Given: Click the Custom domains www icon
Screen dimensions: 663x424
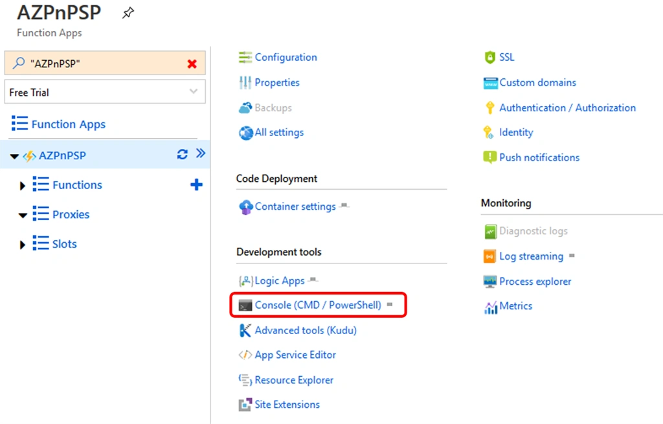Looking at the screenshot, I should (491, 83).
